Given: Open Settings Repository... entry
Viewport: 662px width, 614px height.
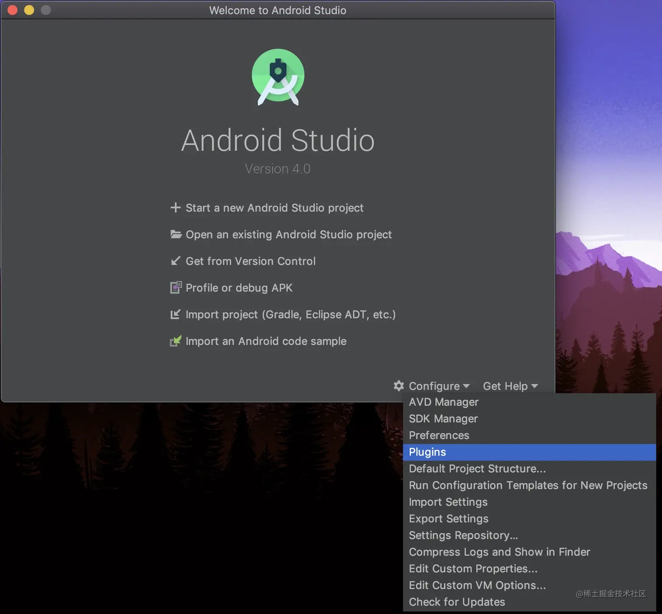Looking at the screenshot, I should (x=529, y=535).
